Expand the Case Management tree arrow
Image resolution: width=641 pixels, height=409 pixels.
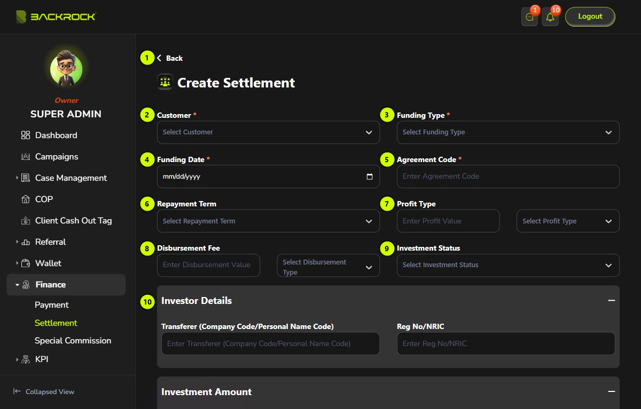point(17,178)
